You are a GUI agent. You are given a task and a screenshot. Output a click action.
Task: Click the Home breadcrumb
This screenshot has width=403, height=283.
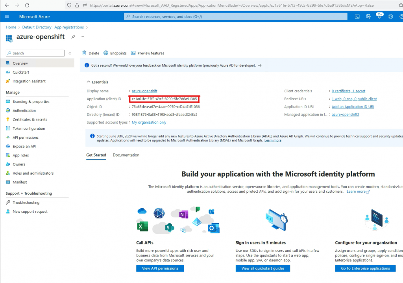click(x=11, y=27)
